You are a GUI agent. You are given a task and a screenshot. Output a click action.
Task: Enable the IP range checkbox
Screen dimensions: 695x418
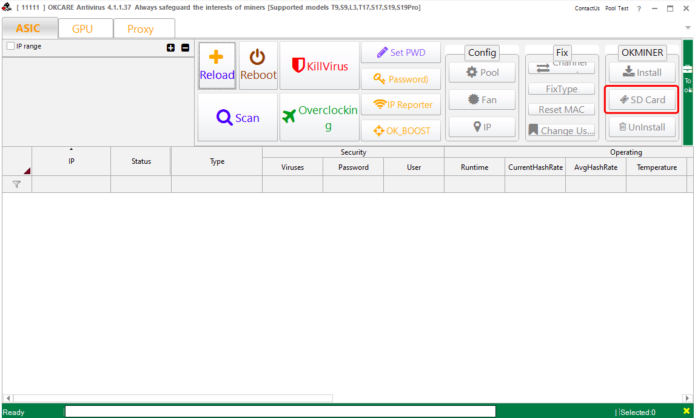point(10,46)
